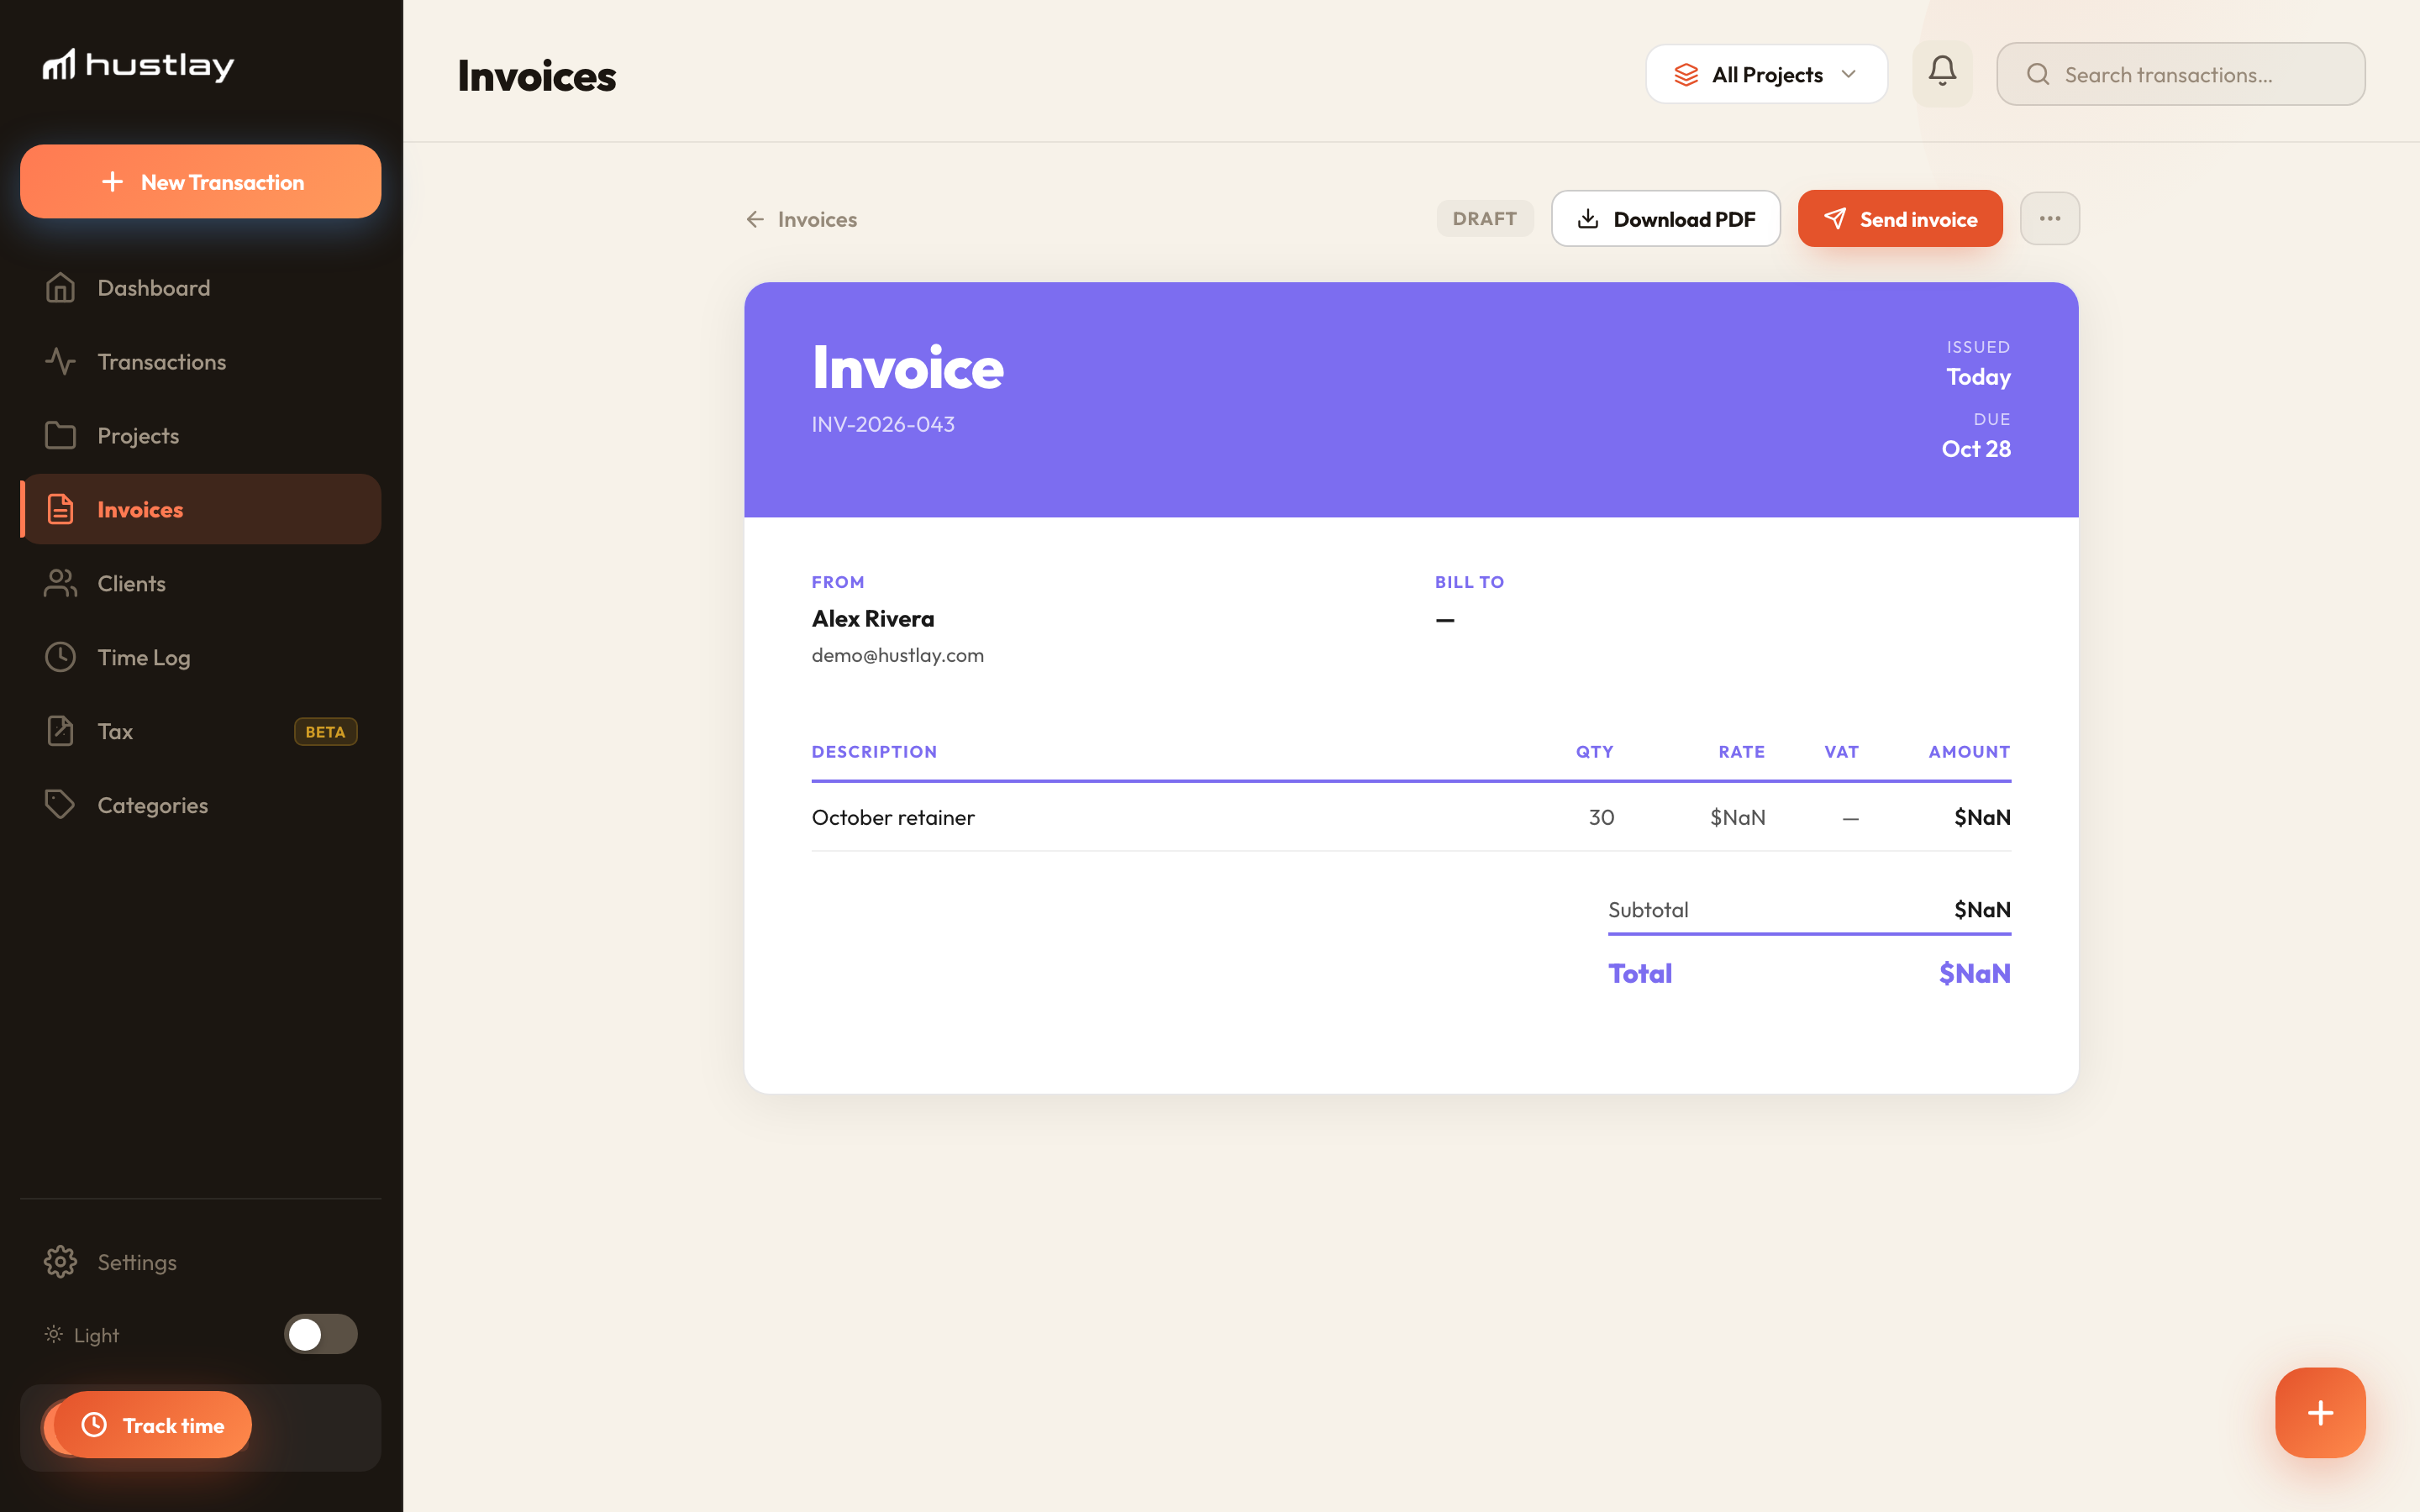Open the Clients people icon
Screen dimensions: 2420x1512
coord(60,584)
